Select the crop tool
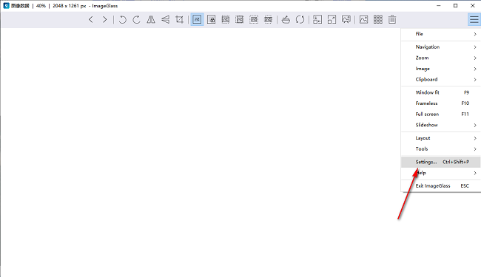The image size is (481, 277). click(x=180, y=20)
